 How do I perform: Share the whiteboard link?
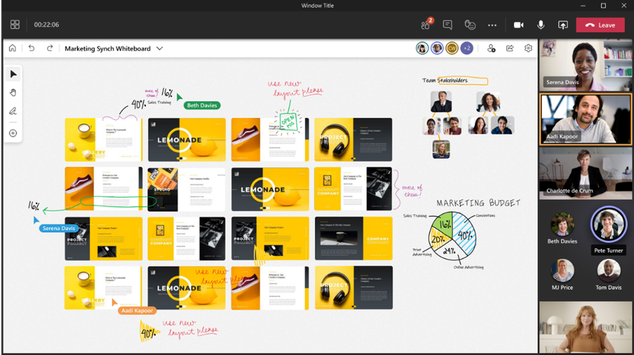510,48
